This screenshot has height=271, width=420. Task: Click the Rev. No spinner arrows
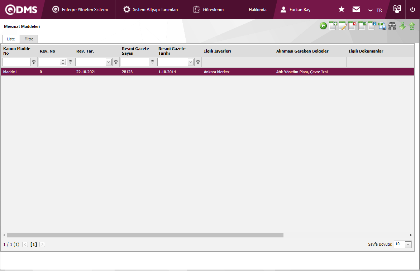click(x=63, y=62)
